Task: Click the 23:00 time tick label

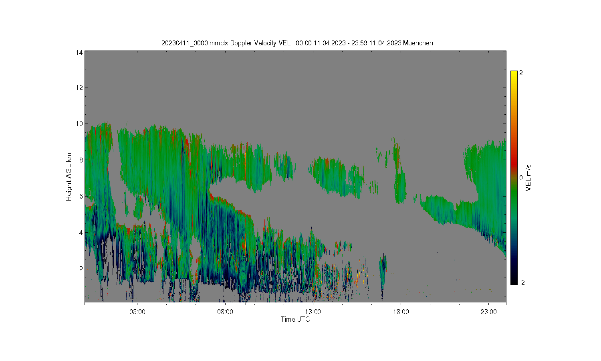Action: click(x=489, y=312)
